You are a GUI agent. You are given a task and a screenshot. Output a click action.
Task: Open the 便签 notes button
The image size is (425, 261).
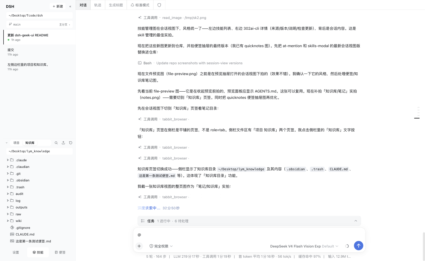click(60, 253)
